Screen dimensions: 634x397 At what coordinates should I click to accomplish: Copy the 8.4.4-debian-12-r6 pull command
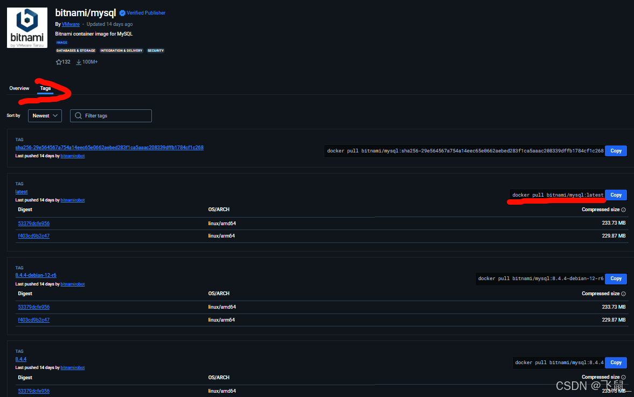point(616,278)
